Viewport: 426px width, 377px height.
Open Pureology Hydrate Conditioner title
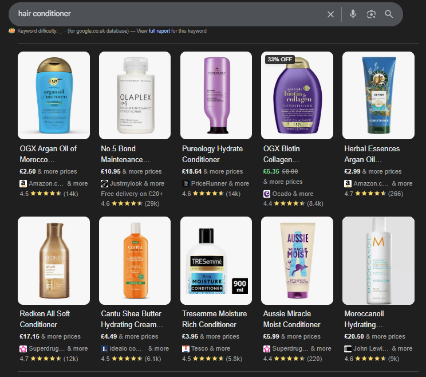click(212, 154)
